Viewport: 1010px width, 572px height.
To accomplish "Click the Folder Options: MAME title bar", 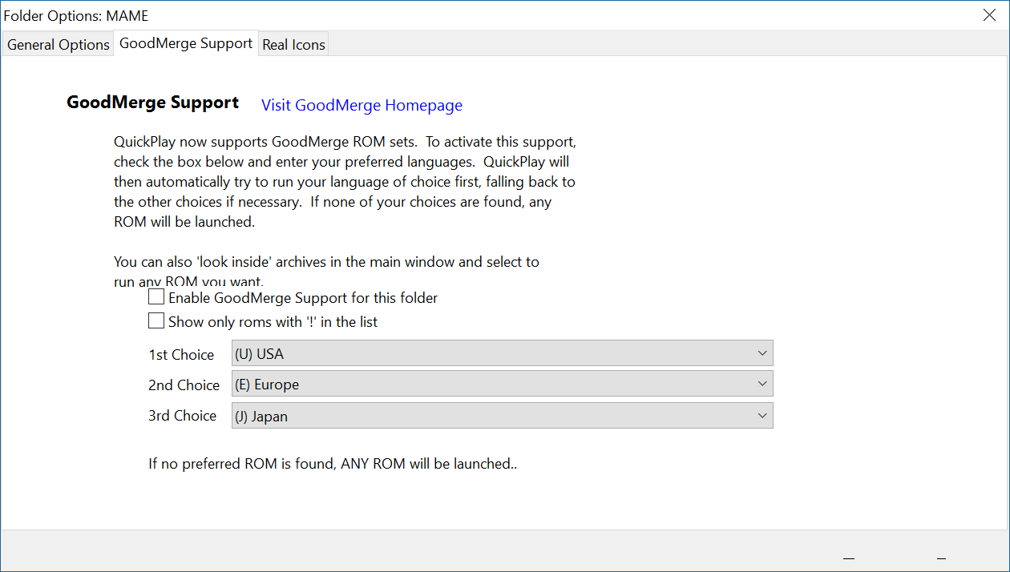I will pyautogui.click(x=481, y=15).
